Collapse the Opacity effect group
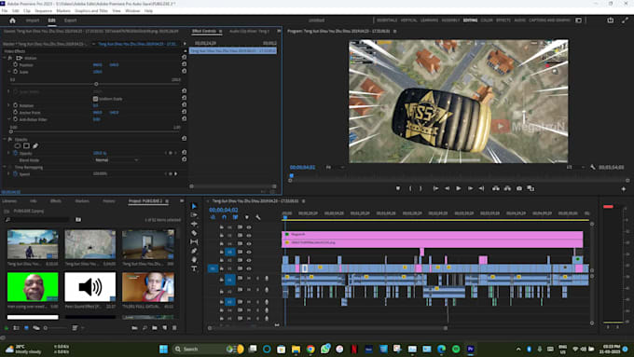634x357 pixels. pyautogui.click(x=5, y=139)
